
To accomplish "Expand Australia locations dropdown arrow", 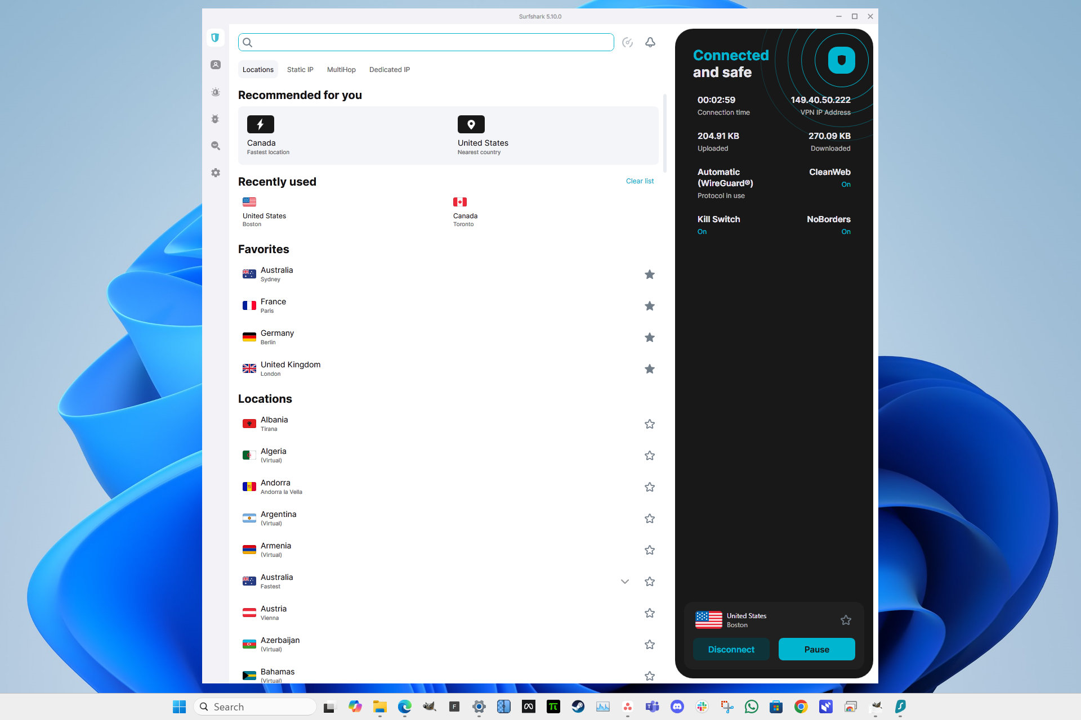I will point(624,581).
